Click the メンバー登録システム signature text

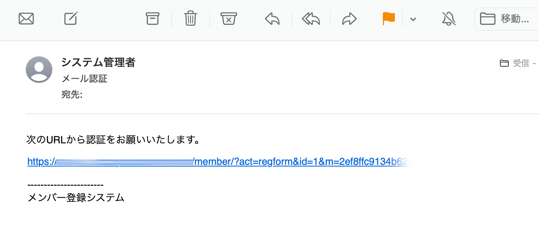point(76,198)
